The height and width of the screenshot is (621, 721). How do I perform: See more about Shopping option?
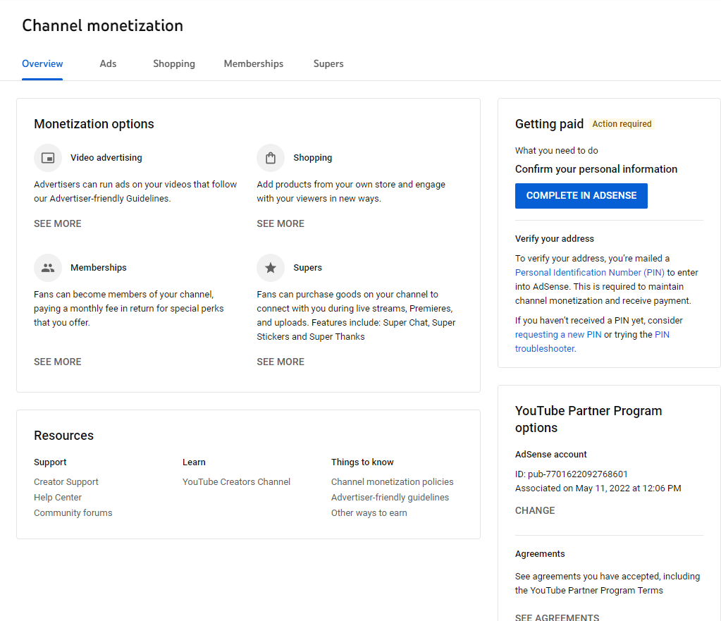[281, 223]
